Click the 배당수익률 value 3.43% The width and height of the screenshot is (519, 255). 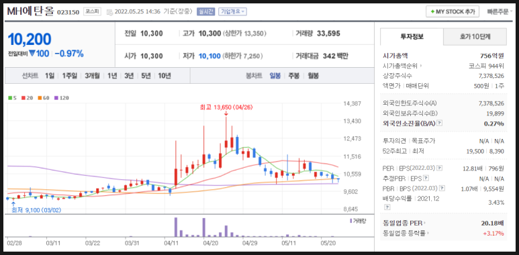pos(496,202)
